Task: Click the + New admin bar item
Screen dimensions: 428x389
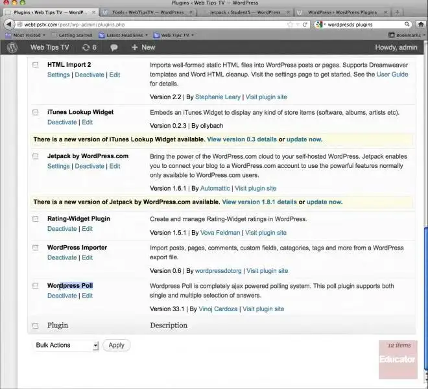Action: tap(143, 47)
